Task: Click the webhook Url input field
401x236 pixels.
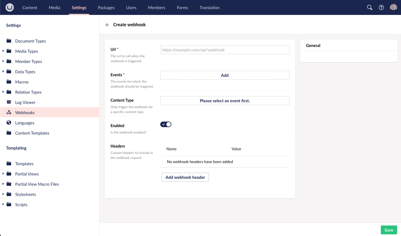Action: click(x=224, y=50)
